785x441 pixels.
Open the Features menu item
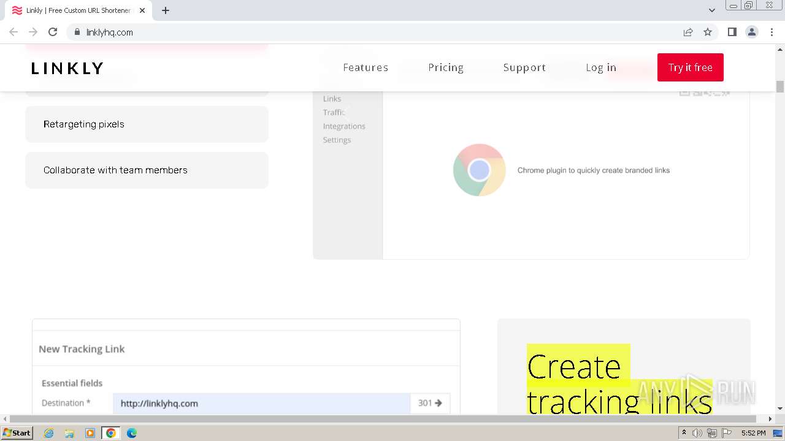click(366, 67)
